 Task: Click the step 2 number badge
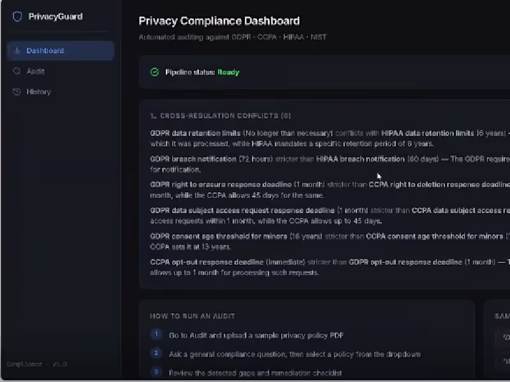click(x=156, y=353)
